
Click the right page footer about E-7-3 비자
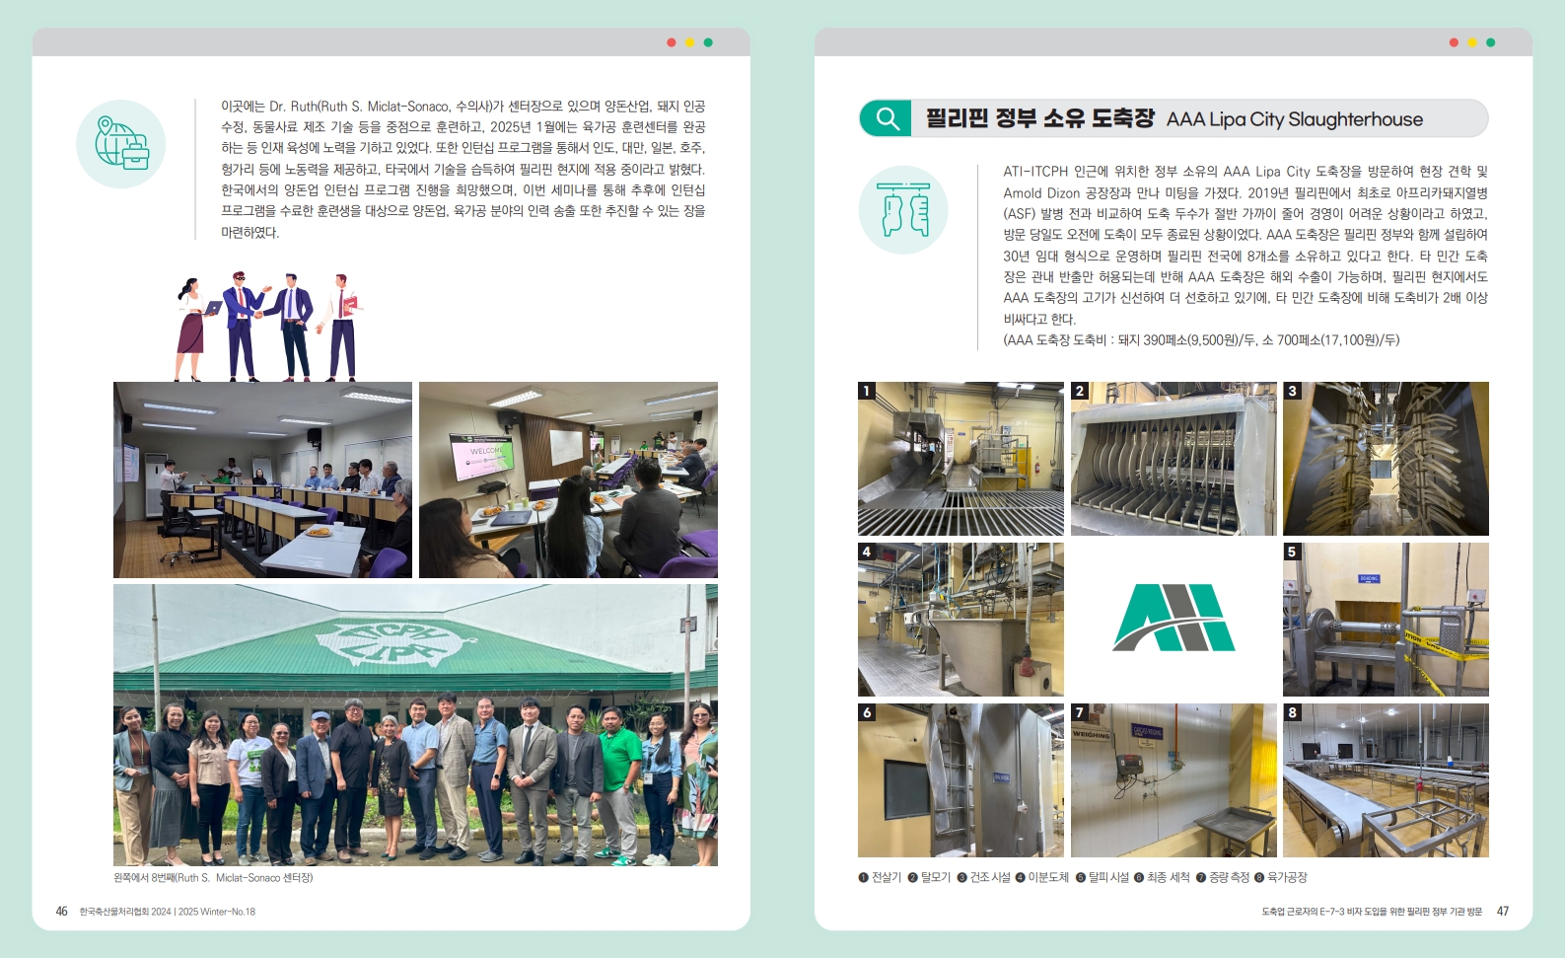click(x=1372, y=912)
